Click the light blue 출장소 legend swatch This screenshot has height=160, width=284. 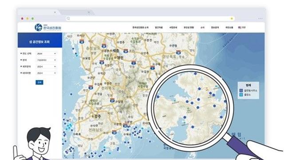point(241,95)
